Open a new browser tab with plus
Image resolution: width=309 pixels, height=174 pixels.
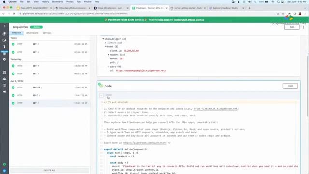point(249,8)
